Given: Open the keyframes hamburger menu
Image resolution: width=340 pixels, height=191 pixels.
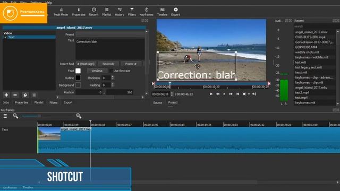Looking at the screenshot, I should point(5,116).
